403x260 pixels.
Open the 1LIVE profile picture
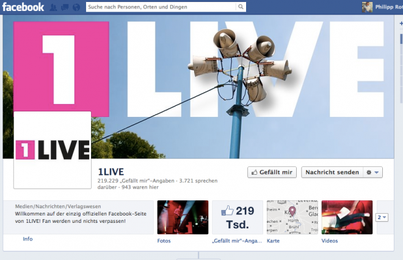(53, 150)
